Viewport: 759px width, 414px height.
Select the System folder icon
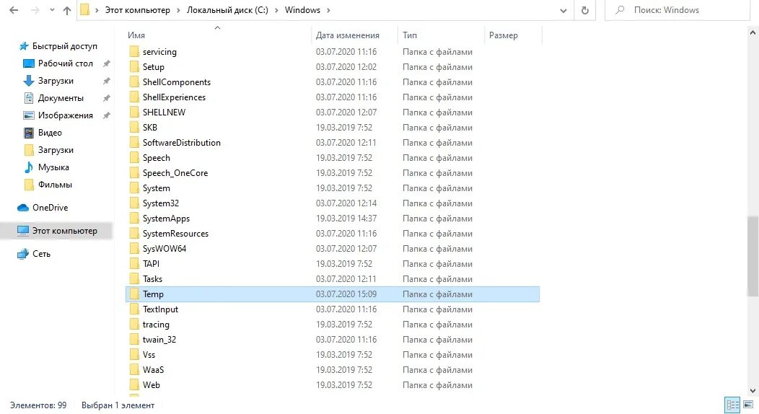pyautogui.click(x=134, y=188)
